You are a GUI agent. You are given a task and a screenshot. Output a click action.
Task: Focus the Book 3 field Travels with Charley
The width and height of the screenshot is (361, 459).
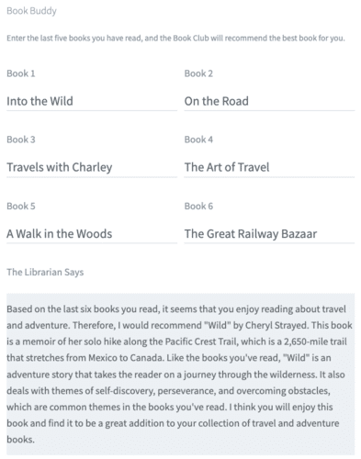(x=92, y=167)
